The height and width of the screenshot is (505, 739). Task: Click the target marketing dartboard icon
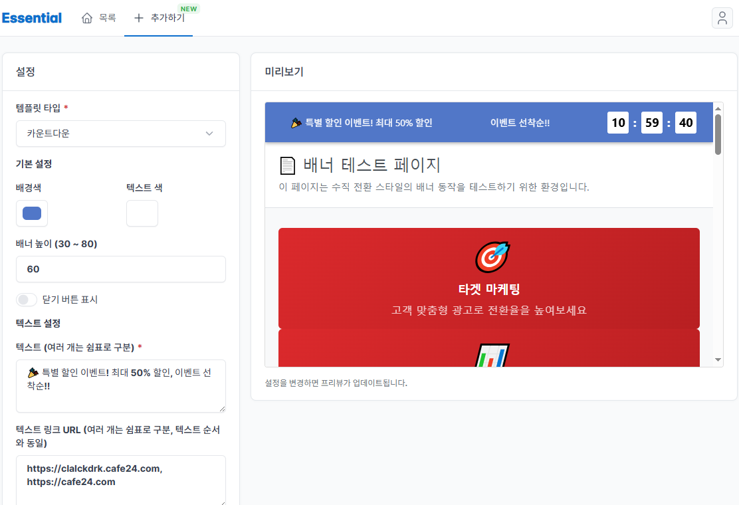(x=492, y=256)
